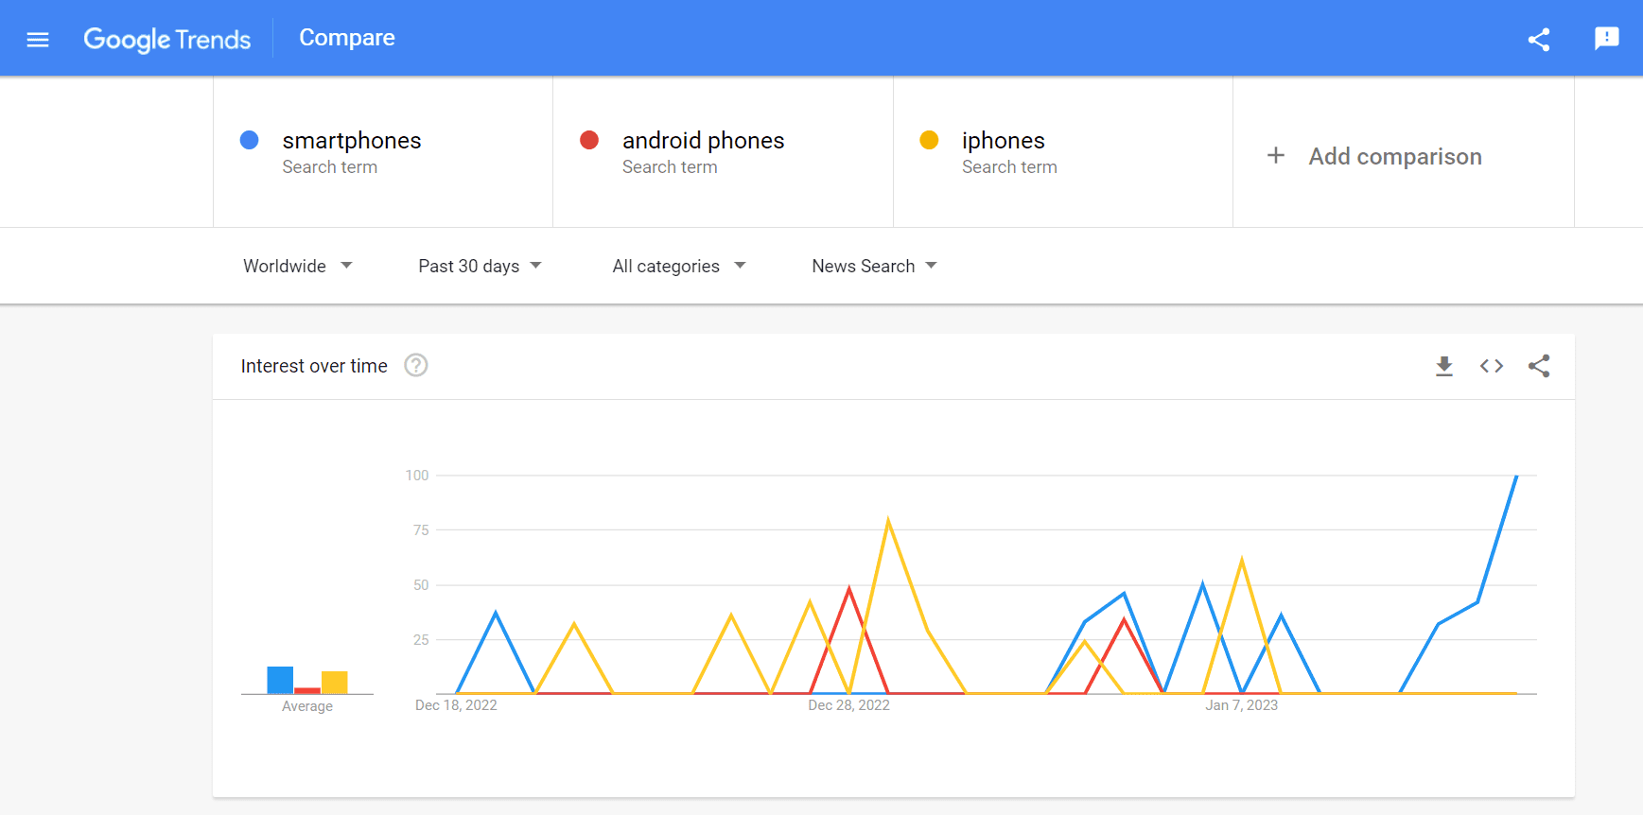Click the Dec 18, 2022 axis label
The image size is (1643, 815).
click(456, 705)
